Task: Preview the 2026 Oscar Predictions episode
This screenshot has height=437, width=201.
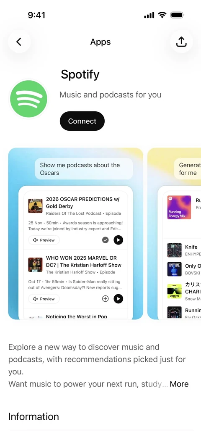Action: click(44, 240)
